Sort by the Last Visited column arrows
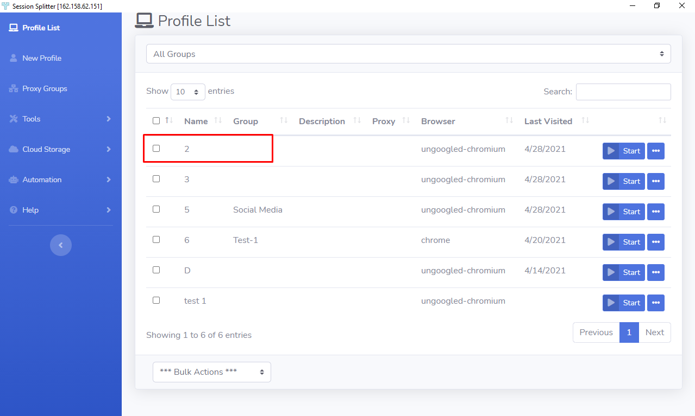The image size is (695, 416). (x=585, y=120)
